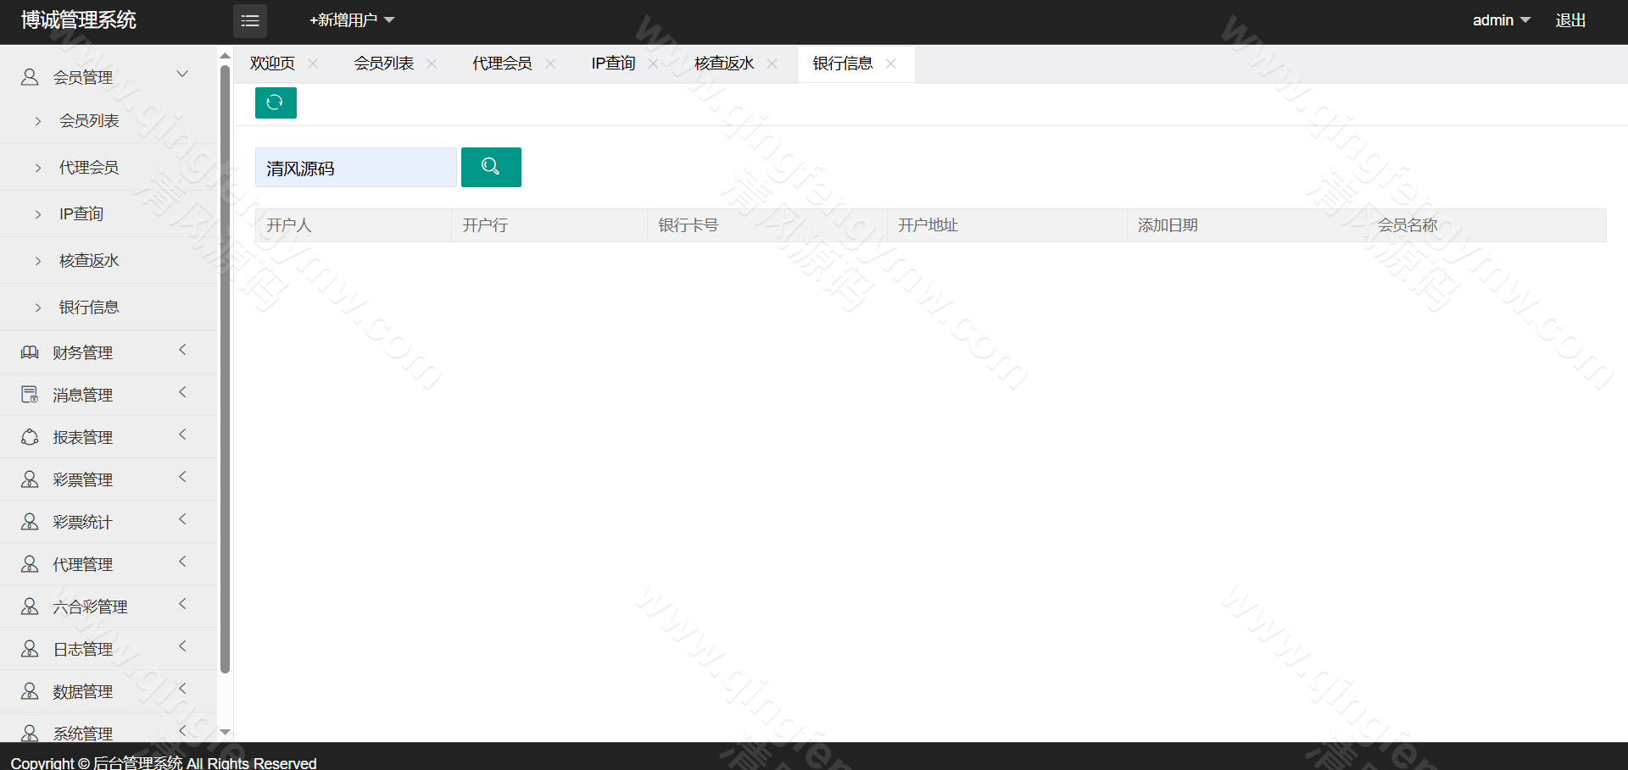Click the 退出 logout link

tap(1570, 20)
